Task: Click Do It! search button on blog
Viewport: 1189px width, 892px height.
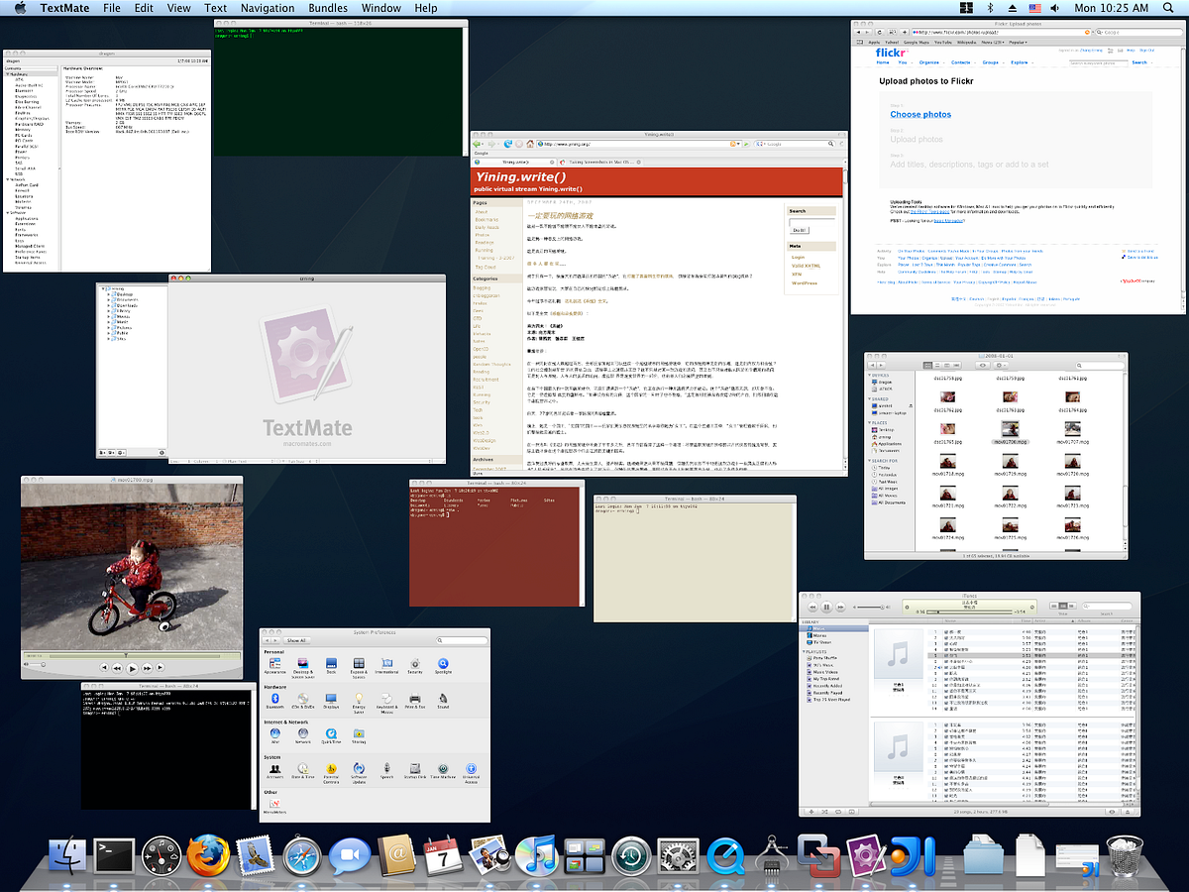Action: [x=799, y=230]
